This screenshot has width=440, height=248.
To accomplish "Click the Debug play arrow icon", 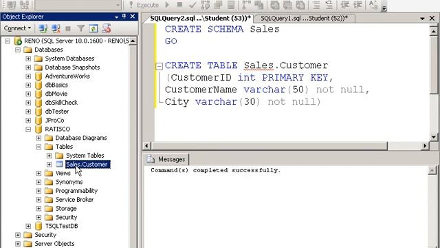I will pyautogui.click(x=167, y=5).
